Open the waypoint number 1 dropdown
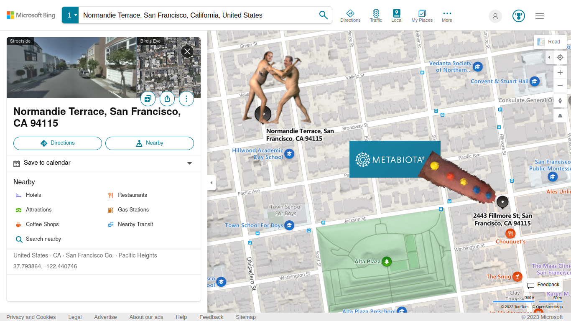This screenshot has height=321, width=571. click(70, 15)
